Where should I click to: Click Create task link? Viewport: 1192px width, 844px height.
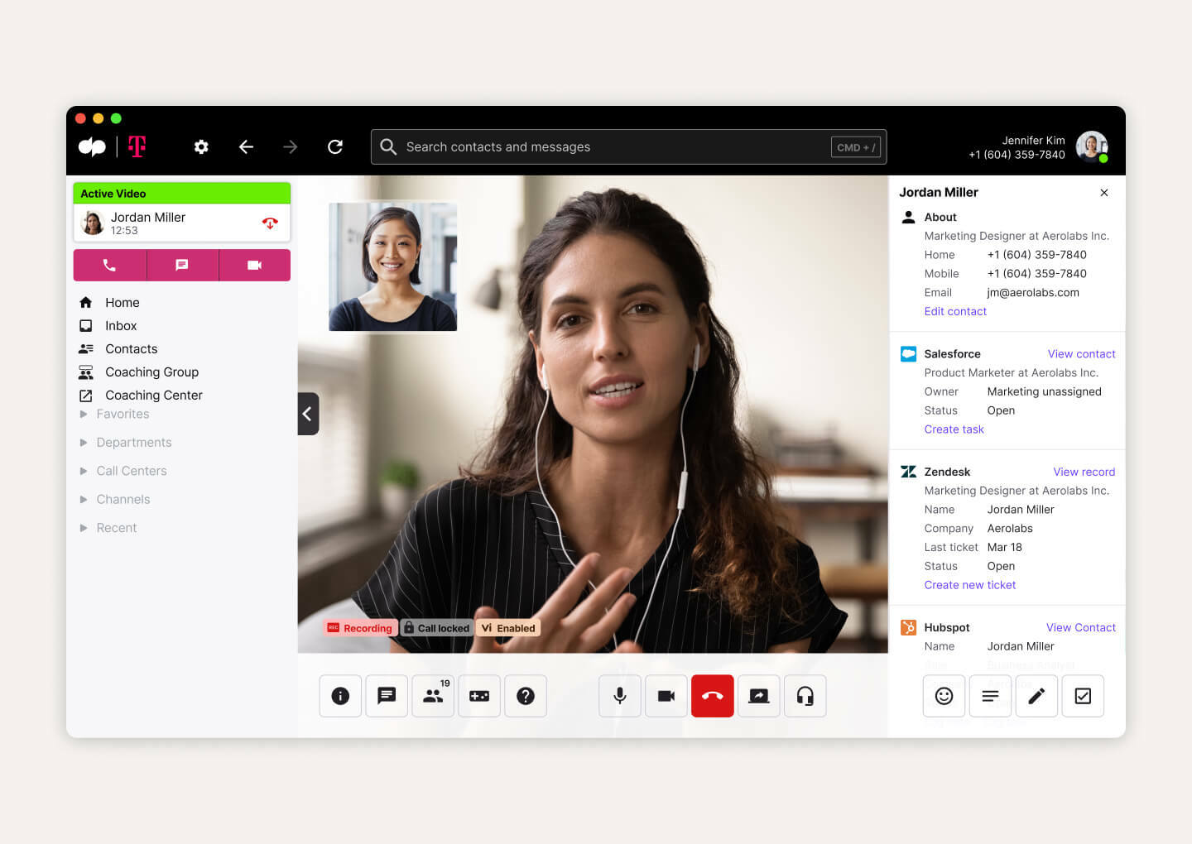[954, 429]
